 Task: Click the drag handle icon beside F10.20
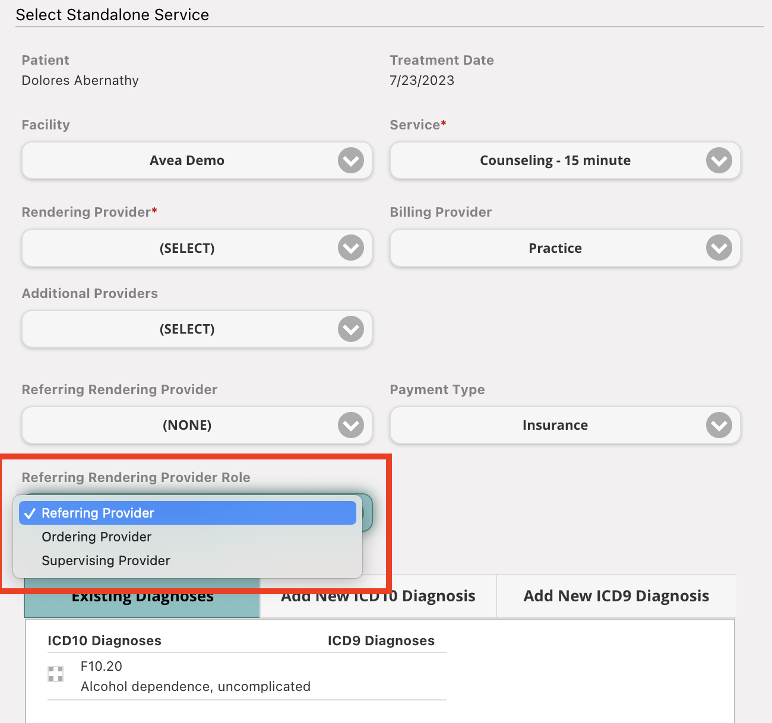[55, 674]
